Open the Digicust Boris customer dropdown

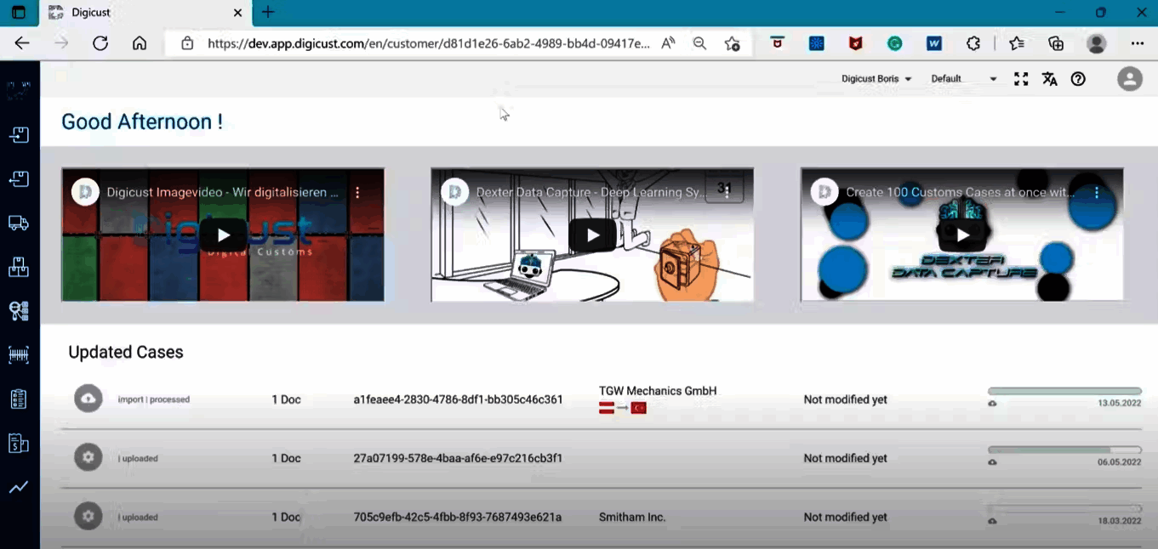click(876, 78)
